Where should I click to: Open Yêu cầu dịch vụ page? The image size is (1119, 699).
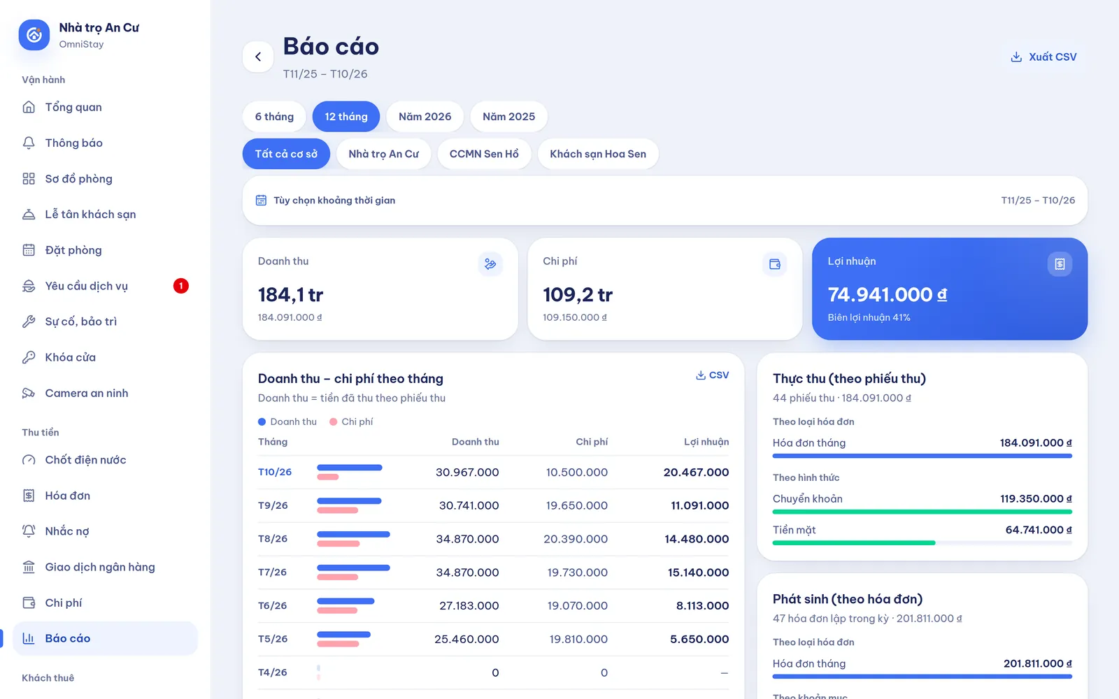pyautogui.click(x=105, y=285)
